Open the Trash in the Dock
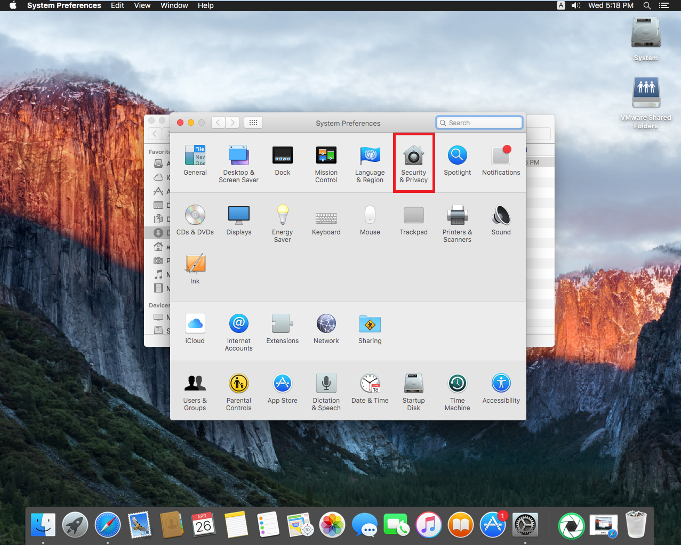 pyautogui.click(x=636, y=524)
